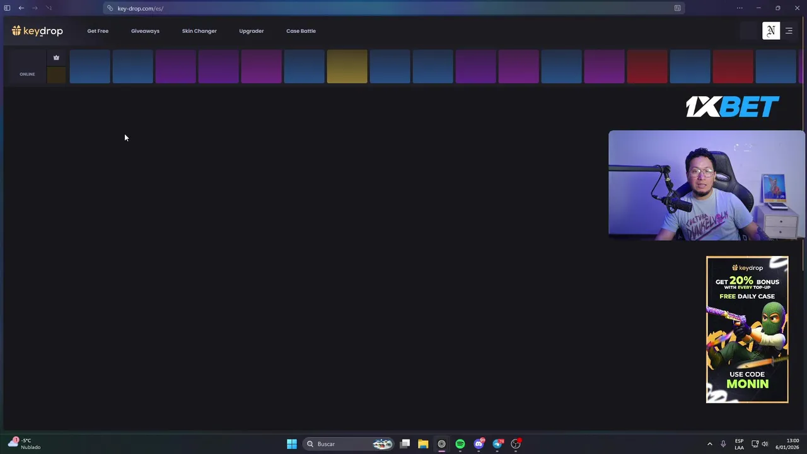Open the Upgrader page

pos(252,31)
